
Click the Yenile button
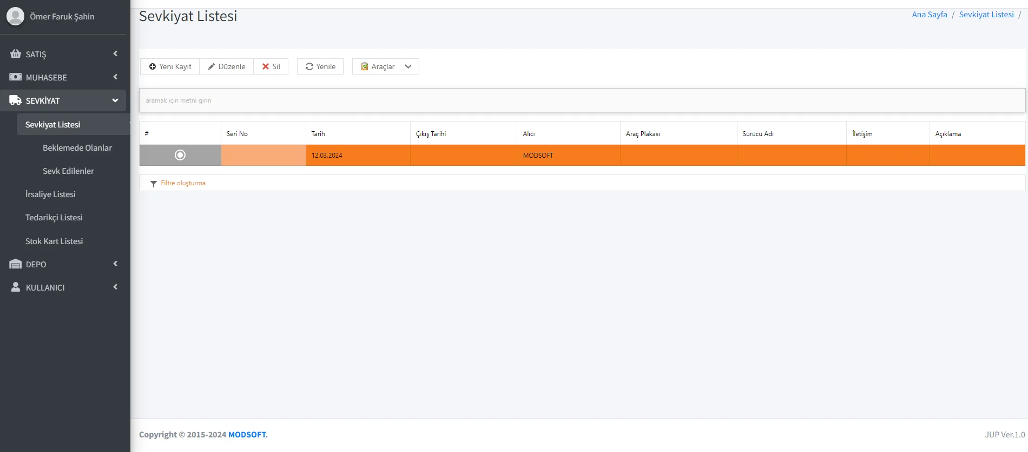tap(320, 66)
